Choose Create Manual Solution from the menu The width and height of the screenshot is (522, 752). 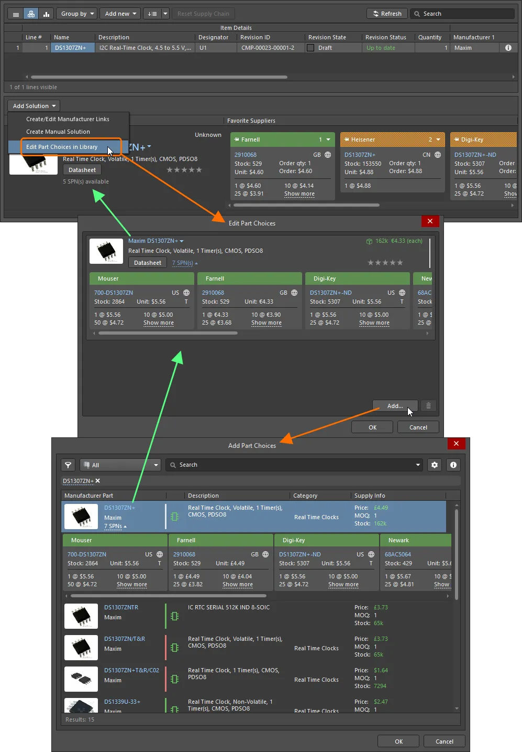pos(58,132)
